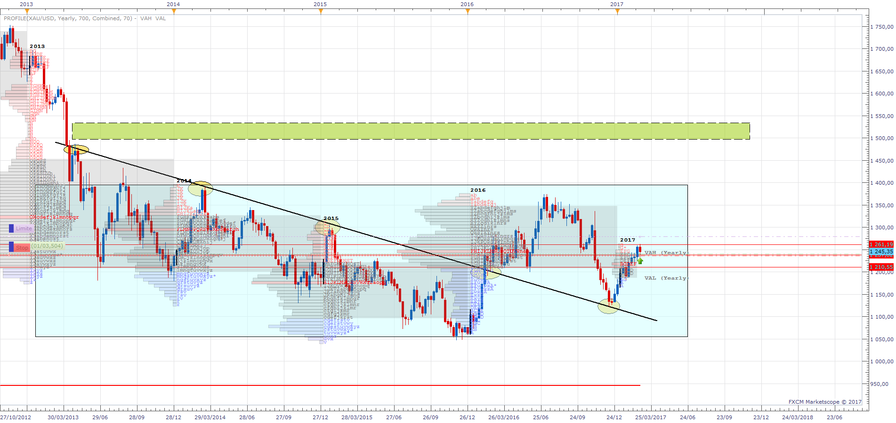The image size is (896, 423).
Task: Click the 1 700,00 price axis label
Action: [x=881, y=49]
